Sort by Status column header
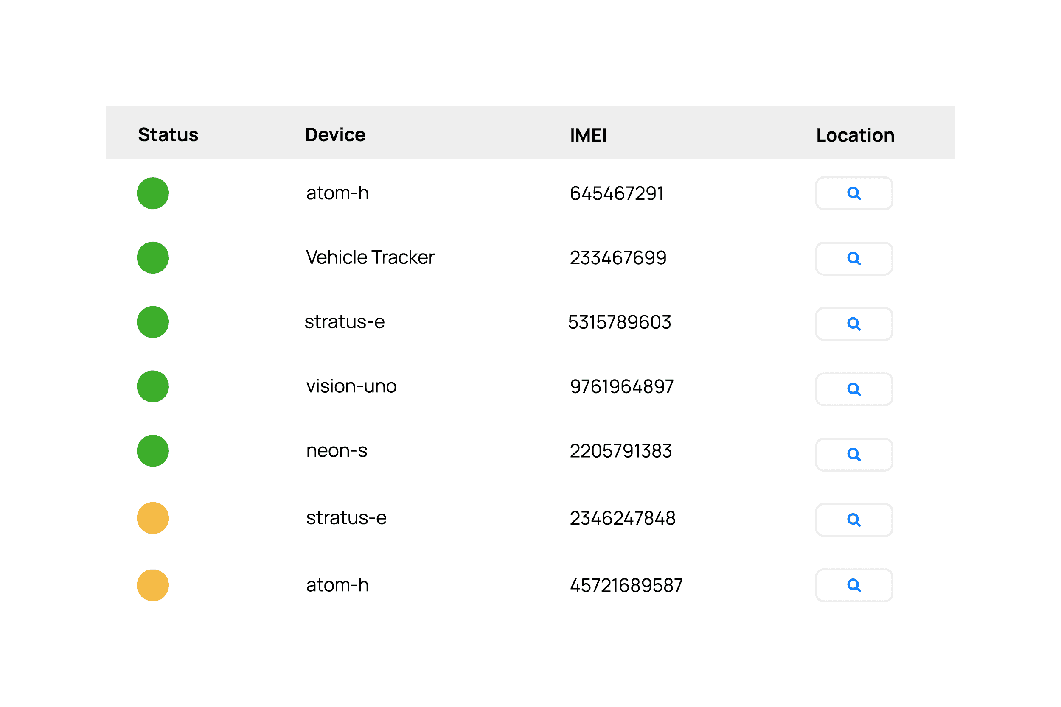The width and height of the screenshot is (1061, 707). tap(168, 135)
